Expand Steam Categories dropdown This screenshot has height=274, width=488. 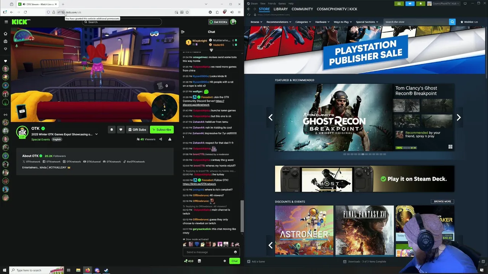[x=303, y=22]
